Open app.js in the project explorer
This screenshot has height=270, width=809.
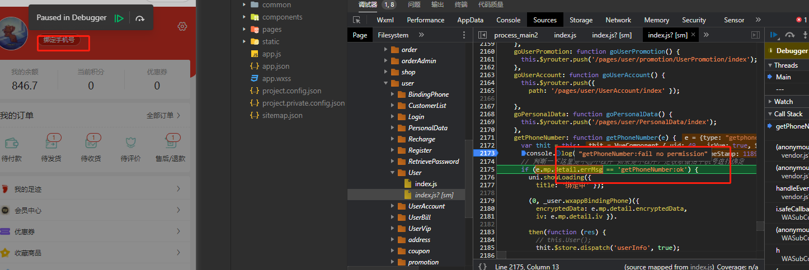271,54
